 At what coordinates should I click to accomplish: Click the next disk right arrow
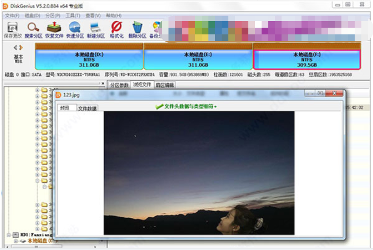(21, 48)
